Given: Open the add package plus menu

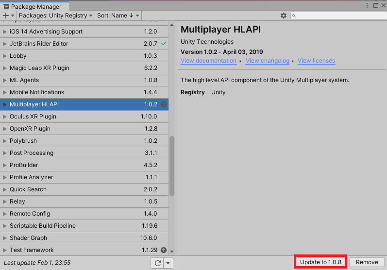Looking at the screenshot, I should (8, 16).
